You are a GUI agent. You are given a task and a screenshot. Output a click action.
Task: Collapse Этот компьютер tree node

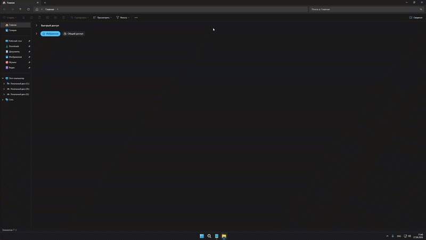click(3, 78)
